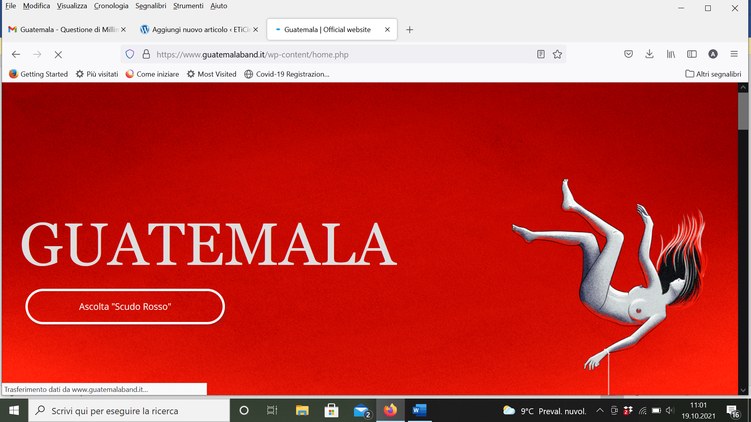Bookmark this page with the star icon

point(557,54)
